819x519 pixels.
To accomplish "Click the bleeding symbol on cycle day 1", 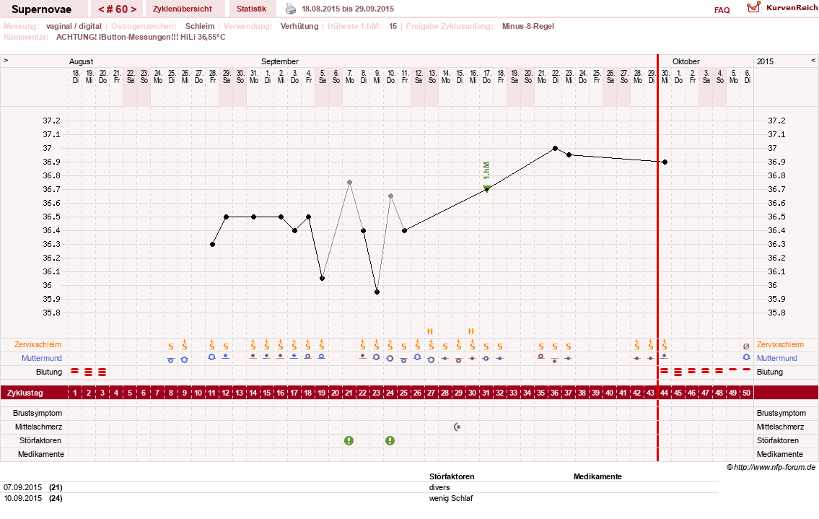I will (x=75, y=371).
